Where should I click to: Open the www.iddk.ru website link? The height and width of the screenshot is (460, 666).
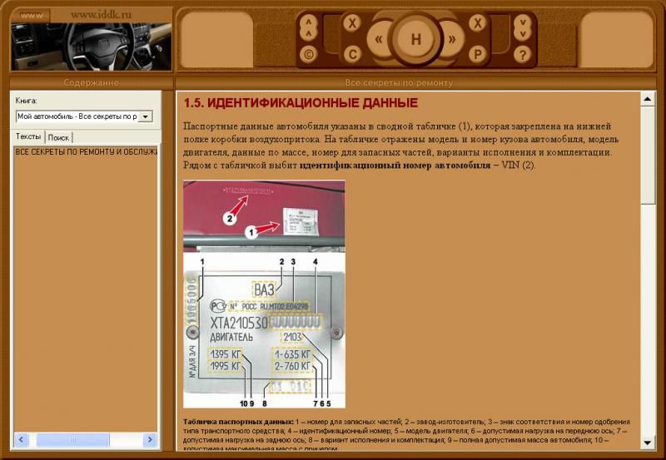[101, 14]
